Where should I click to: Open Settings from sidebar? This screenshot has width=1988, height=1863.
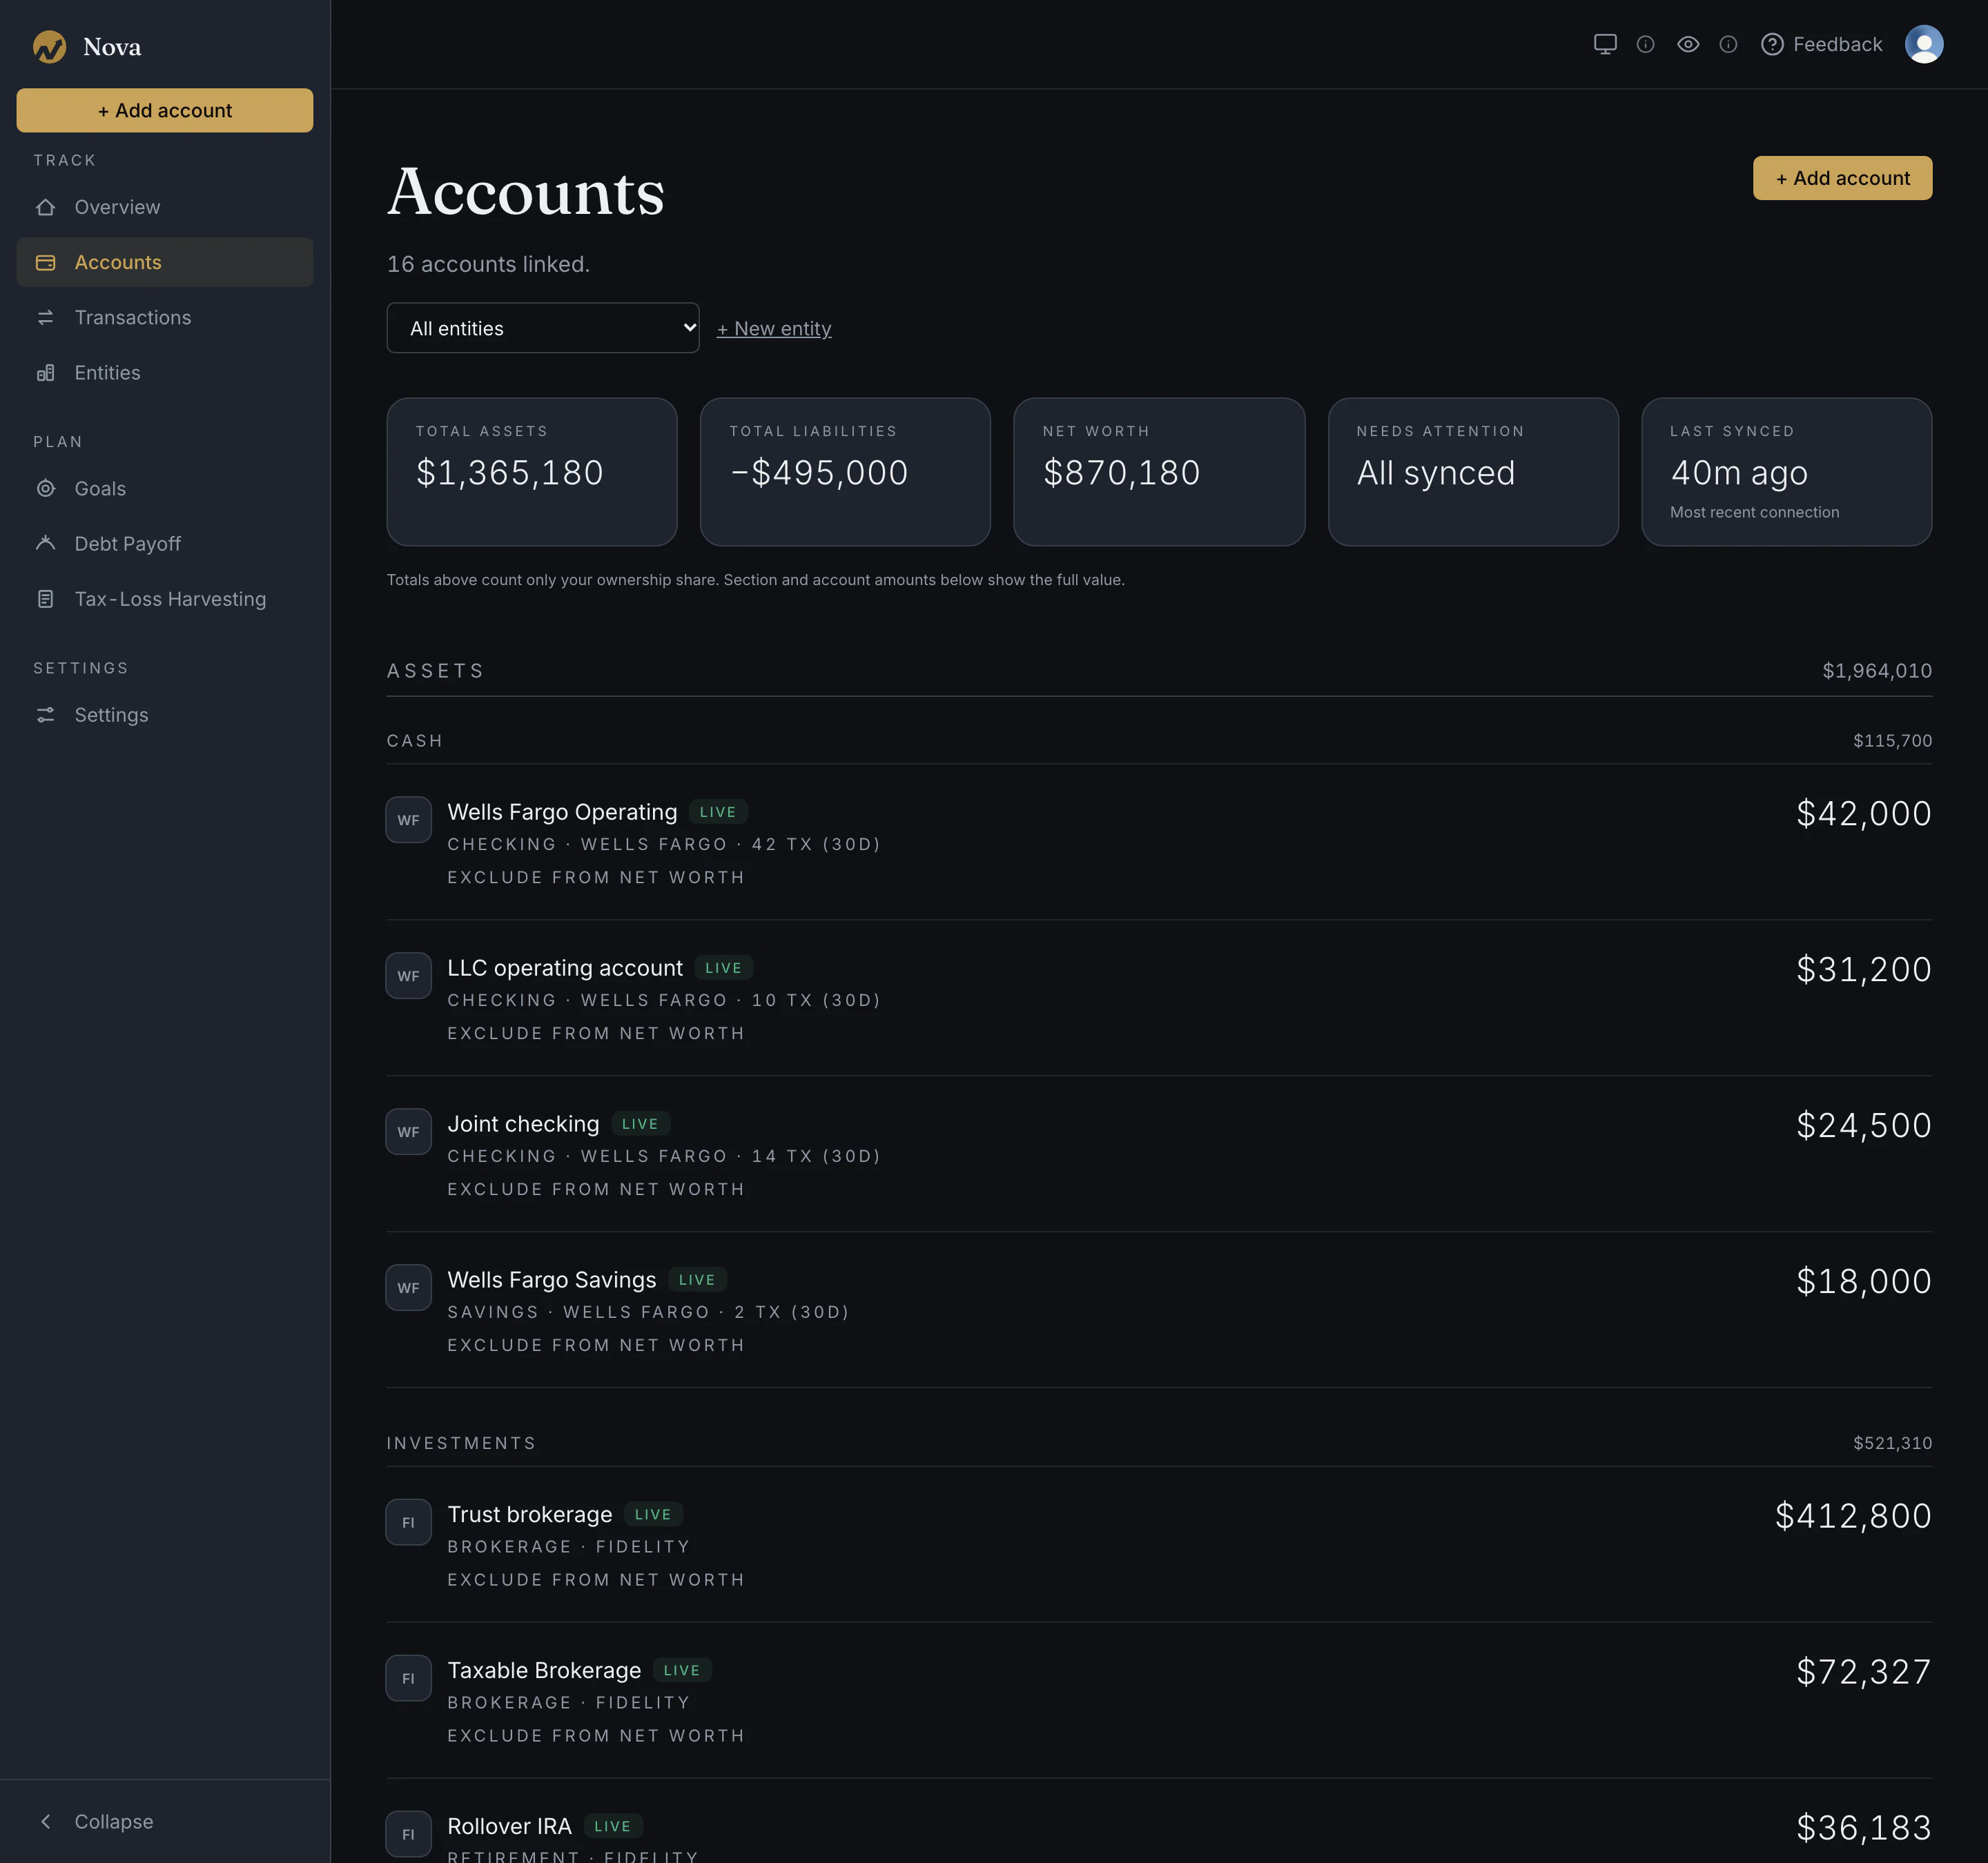coord(165,715)
